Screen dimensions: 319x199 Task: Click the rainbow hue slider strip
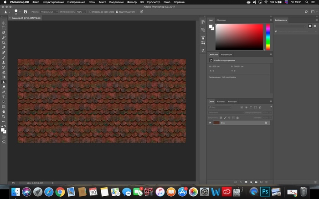[268, 36]
